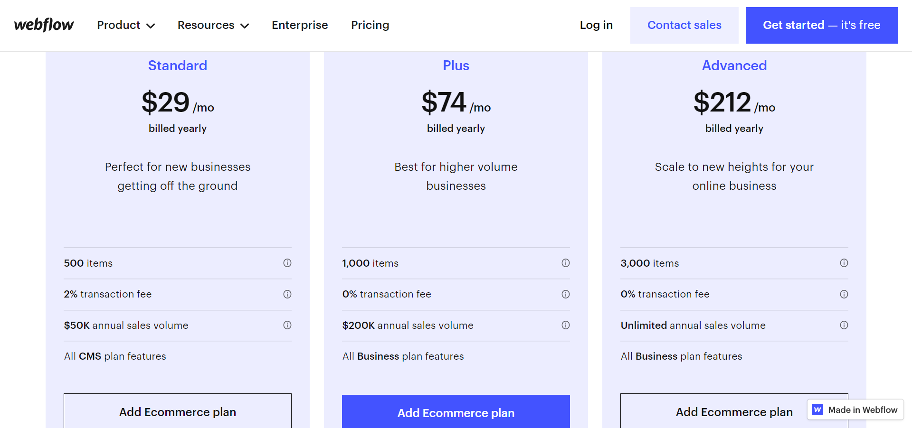Click the info icon beside 500 items
The image size is (912, 428).
pos(287,263)
